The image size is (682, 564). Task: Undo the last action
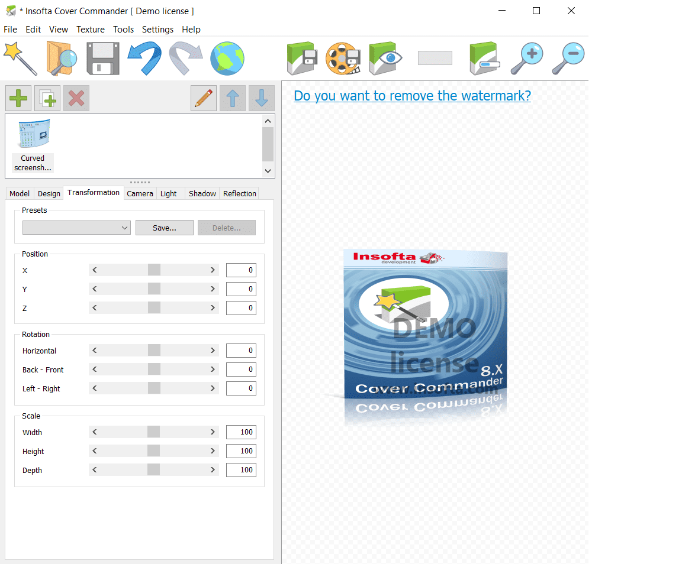[x=144, y=58]
